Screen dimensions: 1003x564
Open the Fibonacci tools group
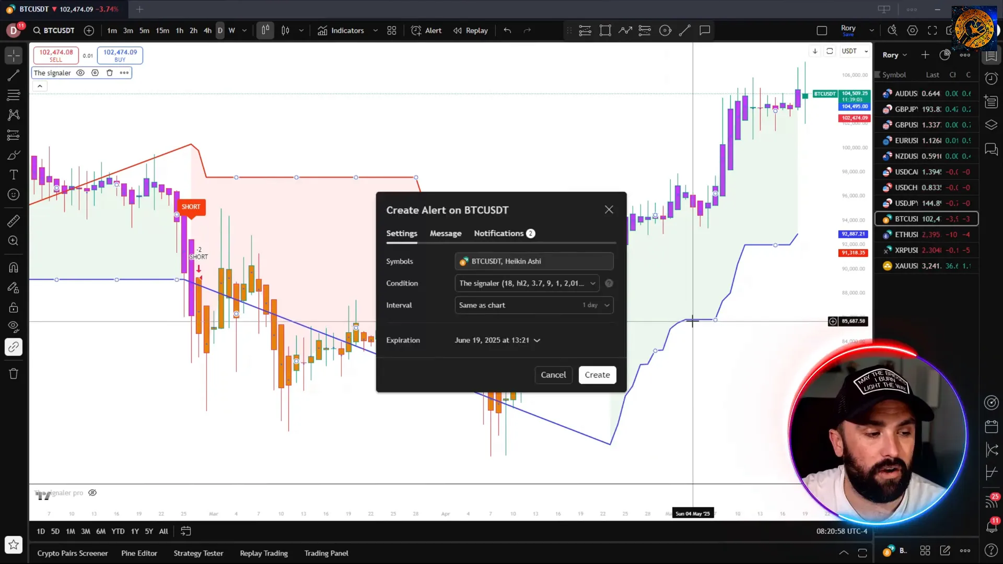point(14,96)
